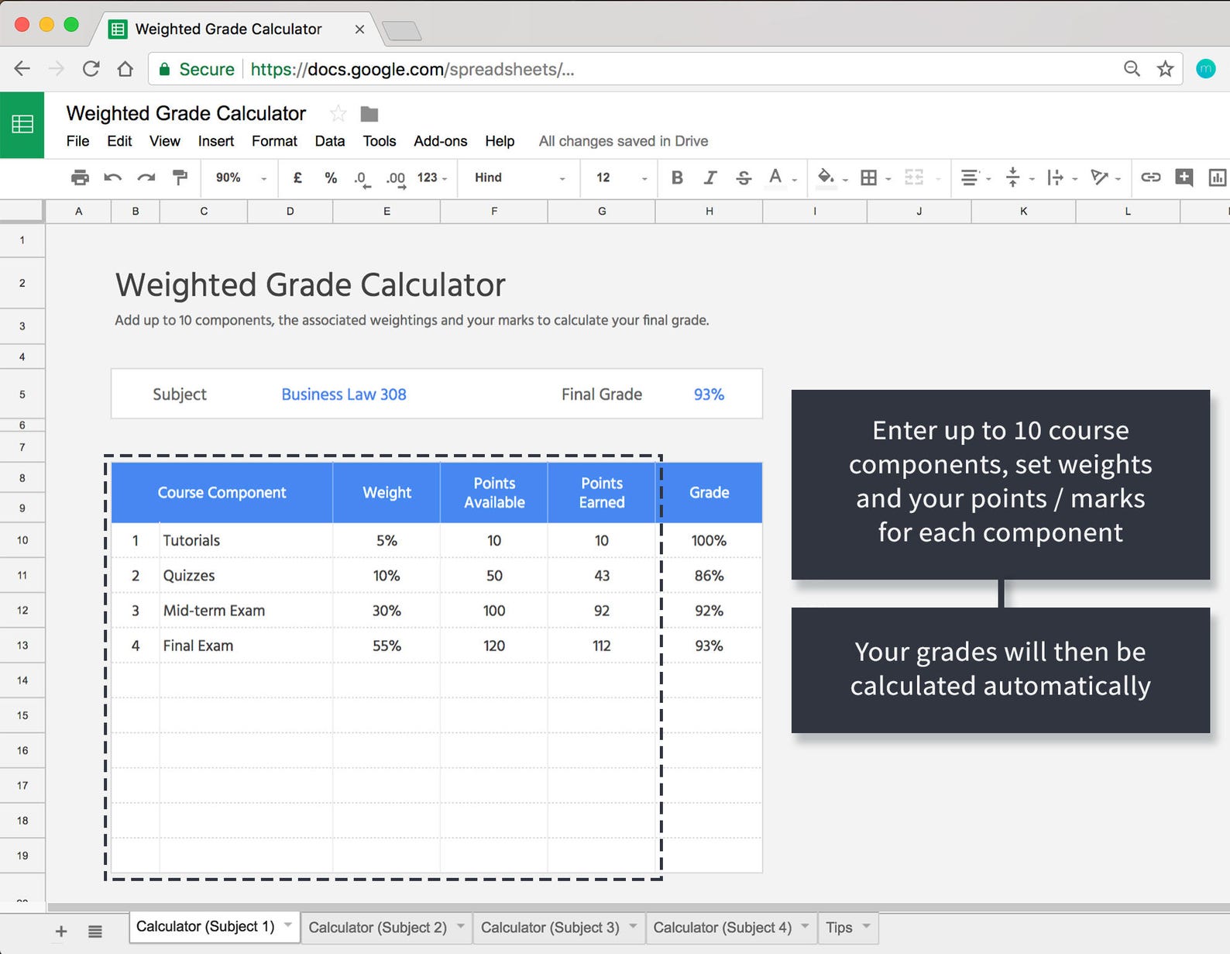Select the Paint format tool
The width and height of the screenshot is (1230, 954).
[x=180, y=177]
